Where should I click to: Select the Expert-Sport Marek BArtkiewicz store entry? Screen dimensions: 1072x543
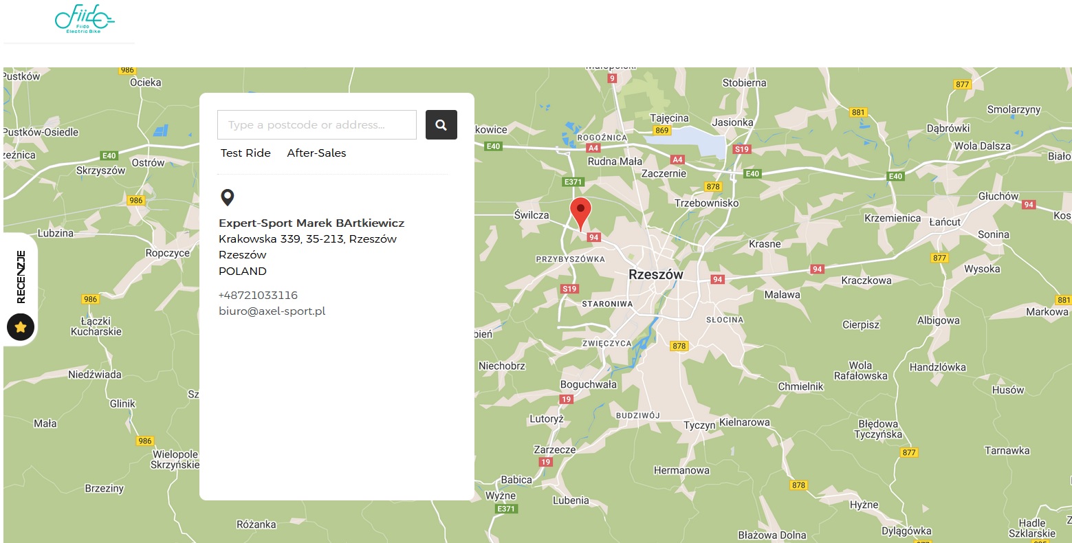click(311, 223)
